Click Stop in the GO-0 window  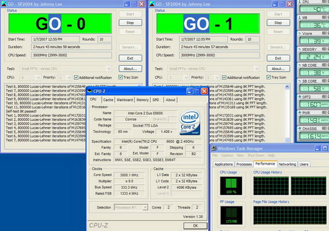131,22
